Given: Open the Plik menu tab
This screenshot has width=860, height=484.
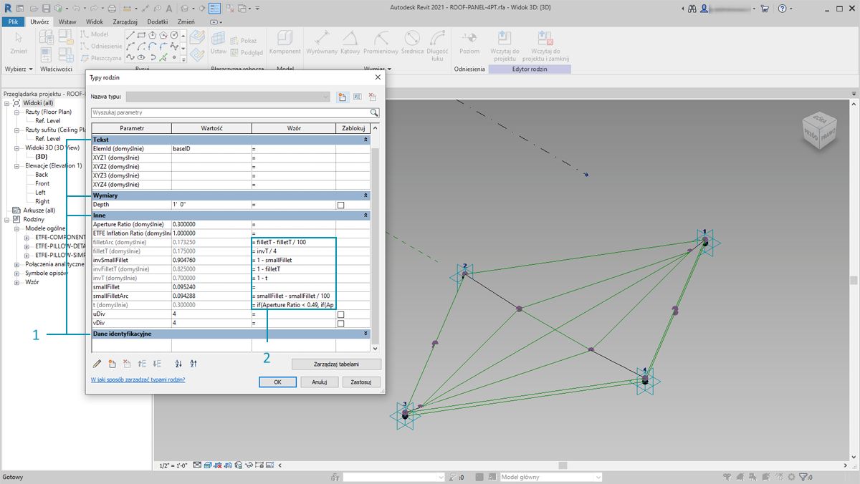Looking at the screenshot, I should click(13, 21).
